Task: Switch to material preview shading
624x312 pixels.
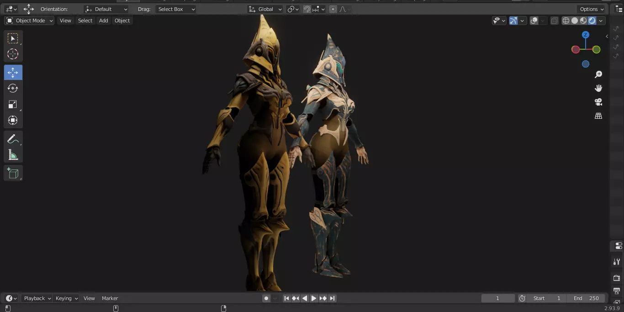Action: [x=583, y=21]
